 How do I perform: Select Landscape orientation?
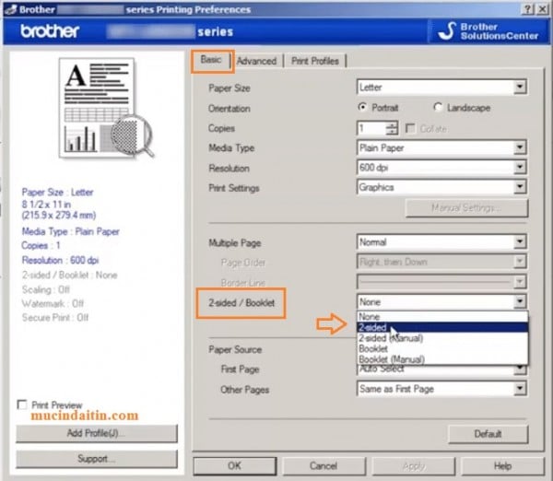(x=462, y=107)
